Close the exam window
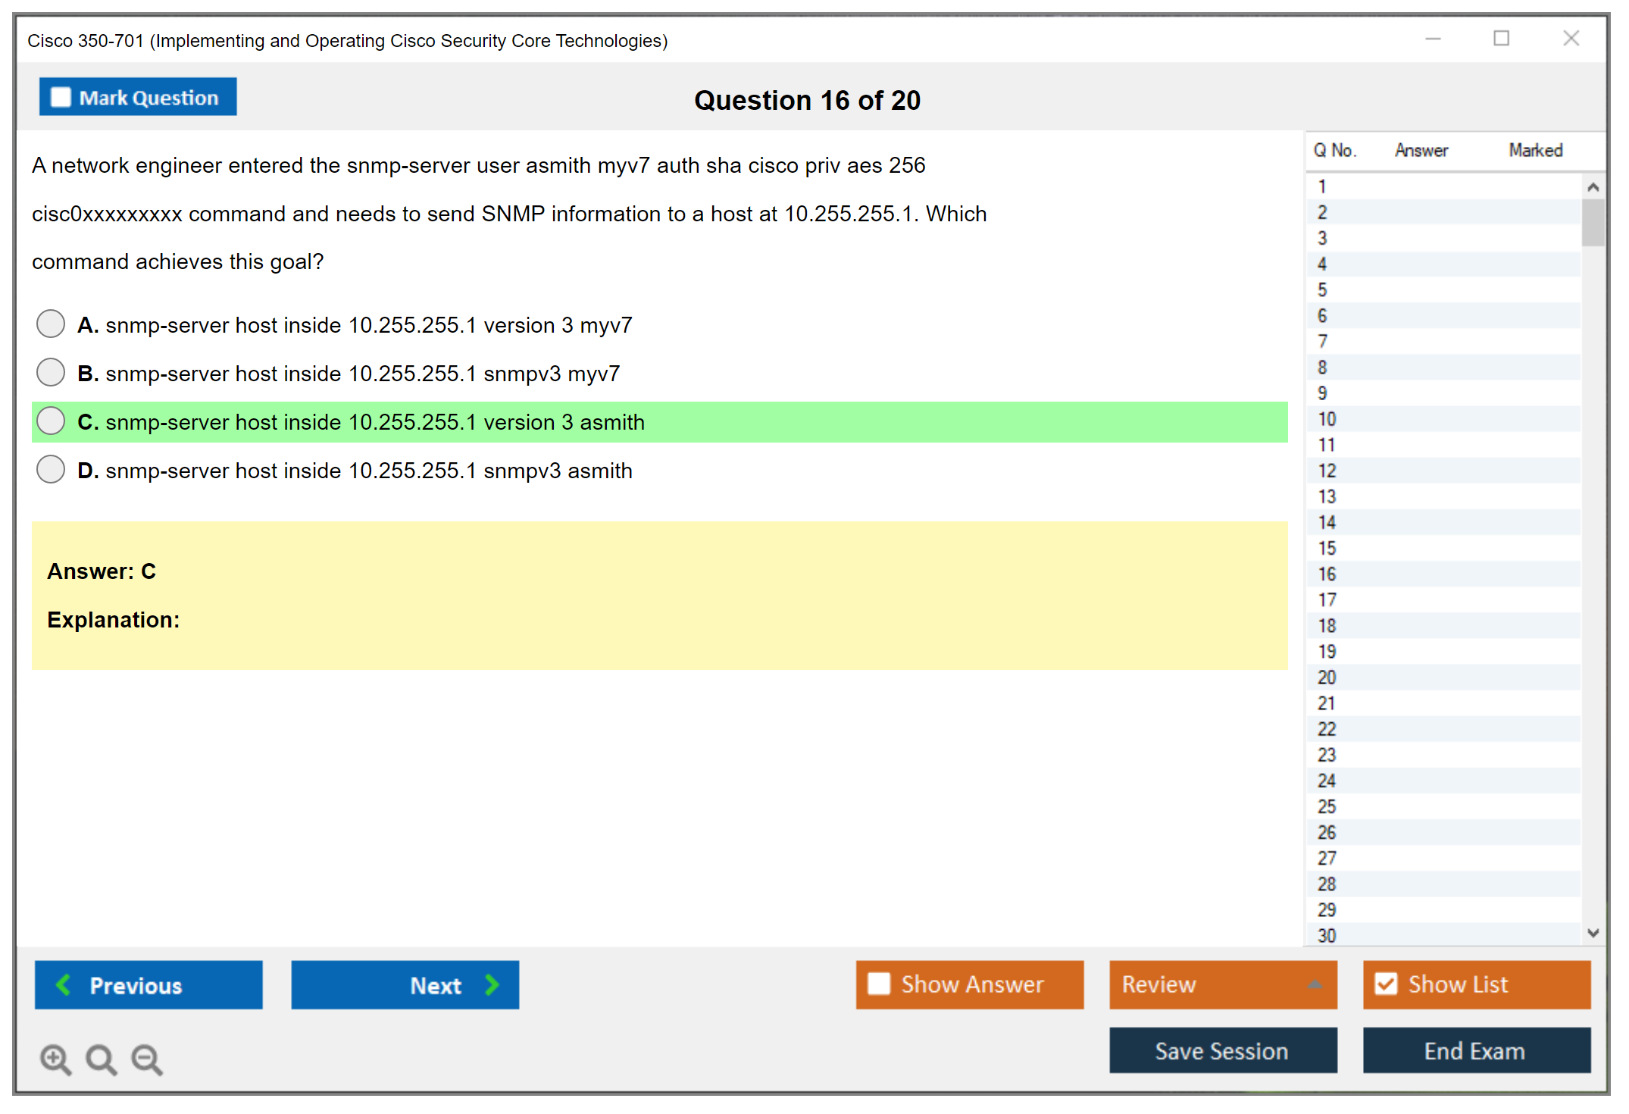Image resolution: width=1629 pixels, height=1114 pixels. [x=1571, y=39]
